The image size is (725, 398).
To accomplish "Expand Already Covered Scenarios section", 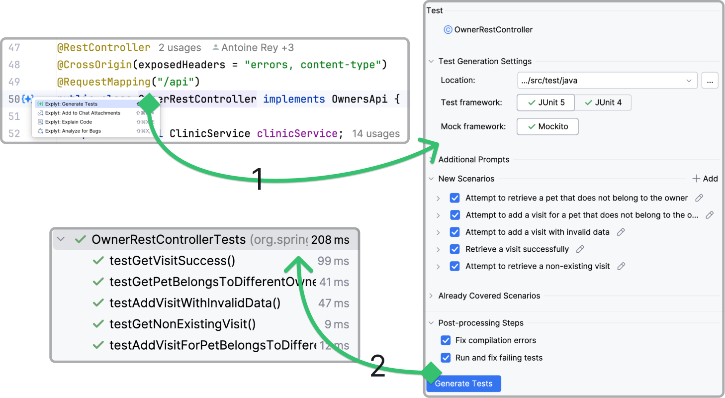I will (x=431, y=296).
